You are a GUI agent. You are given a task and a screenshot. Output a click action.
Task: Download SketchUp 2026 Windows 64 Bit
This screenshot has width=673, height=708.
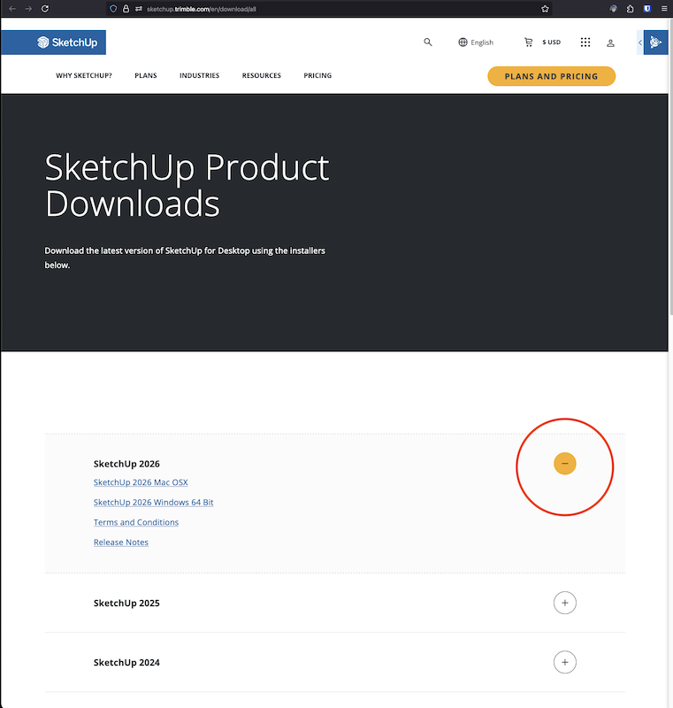tap(154, 503)
